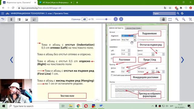Screen dimensions: 194x109
Task: Open File Explorer from the taskbar
Action: point(71,106)
